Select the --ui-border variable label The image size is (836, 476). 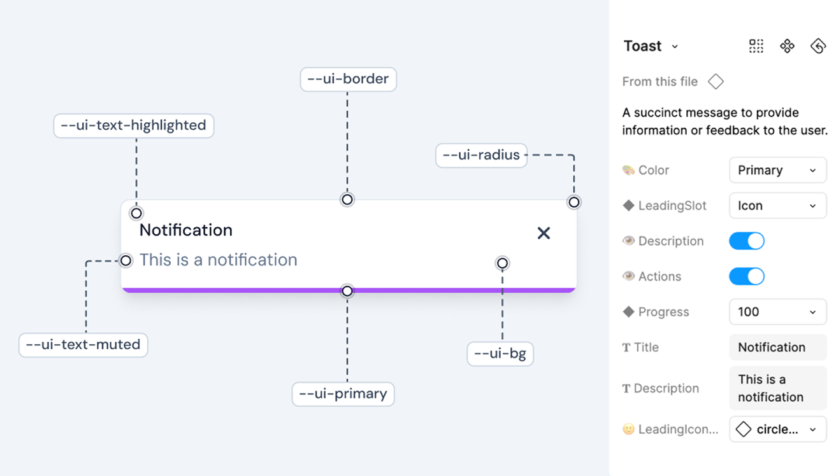click(348, 79)
